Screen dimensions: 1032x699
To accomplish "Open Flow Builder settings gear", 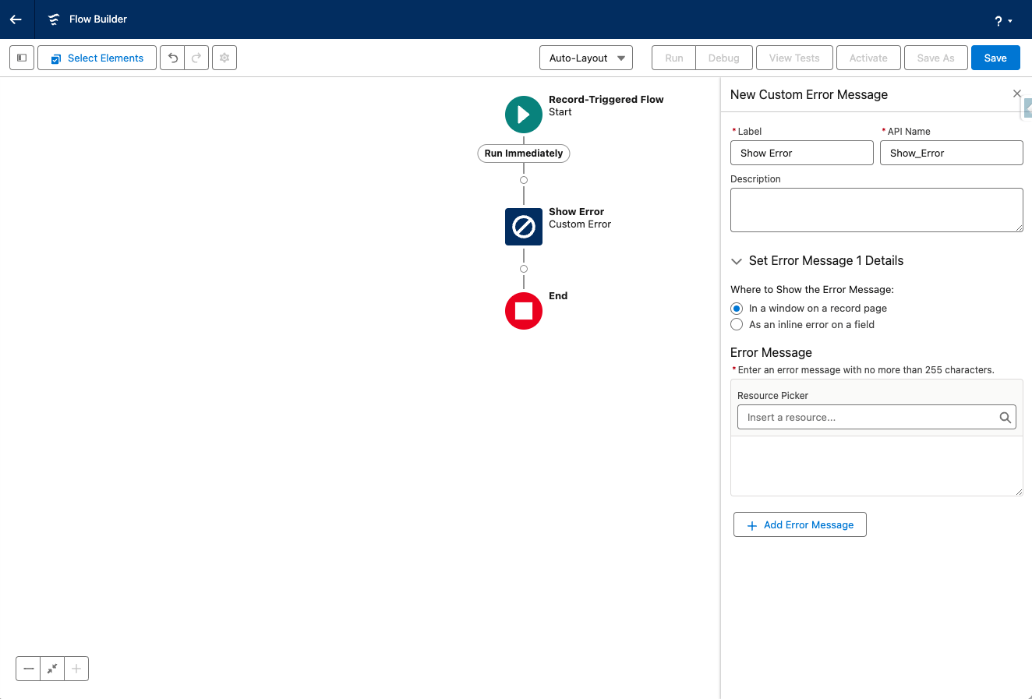I will point(224,57).
